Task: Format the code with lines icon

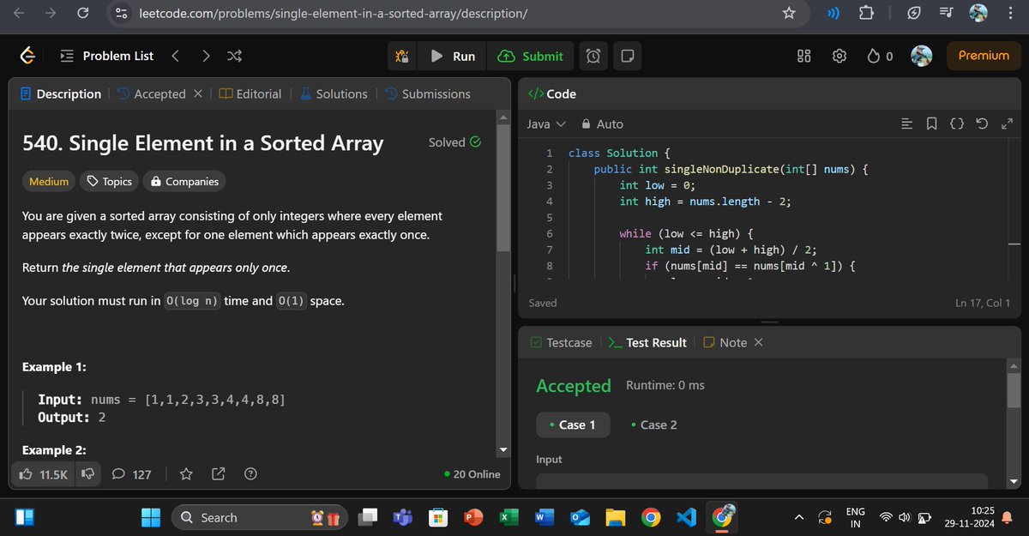Action: [907, 124]
